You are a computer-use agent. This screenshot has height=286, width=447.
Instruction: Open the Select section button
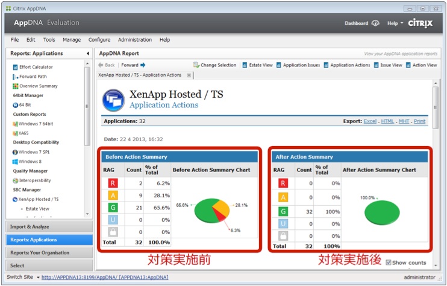(49, 265)
